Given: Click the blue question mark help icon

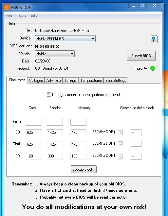Looking at the screenshot, I should (154, 39).
